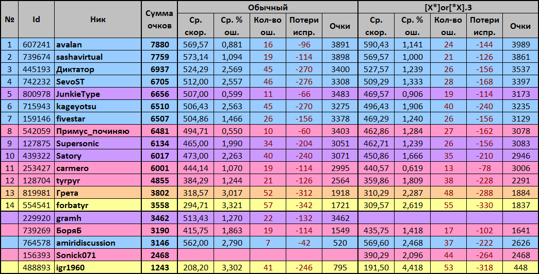Select Id cell '445193'
Viewport: 539px width, 274px height.
point(37,70)
